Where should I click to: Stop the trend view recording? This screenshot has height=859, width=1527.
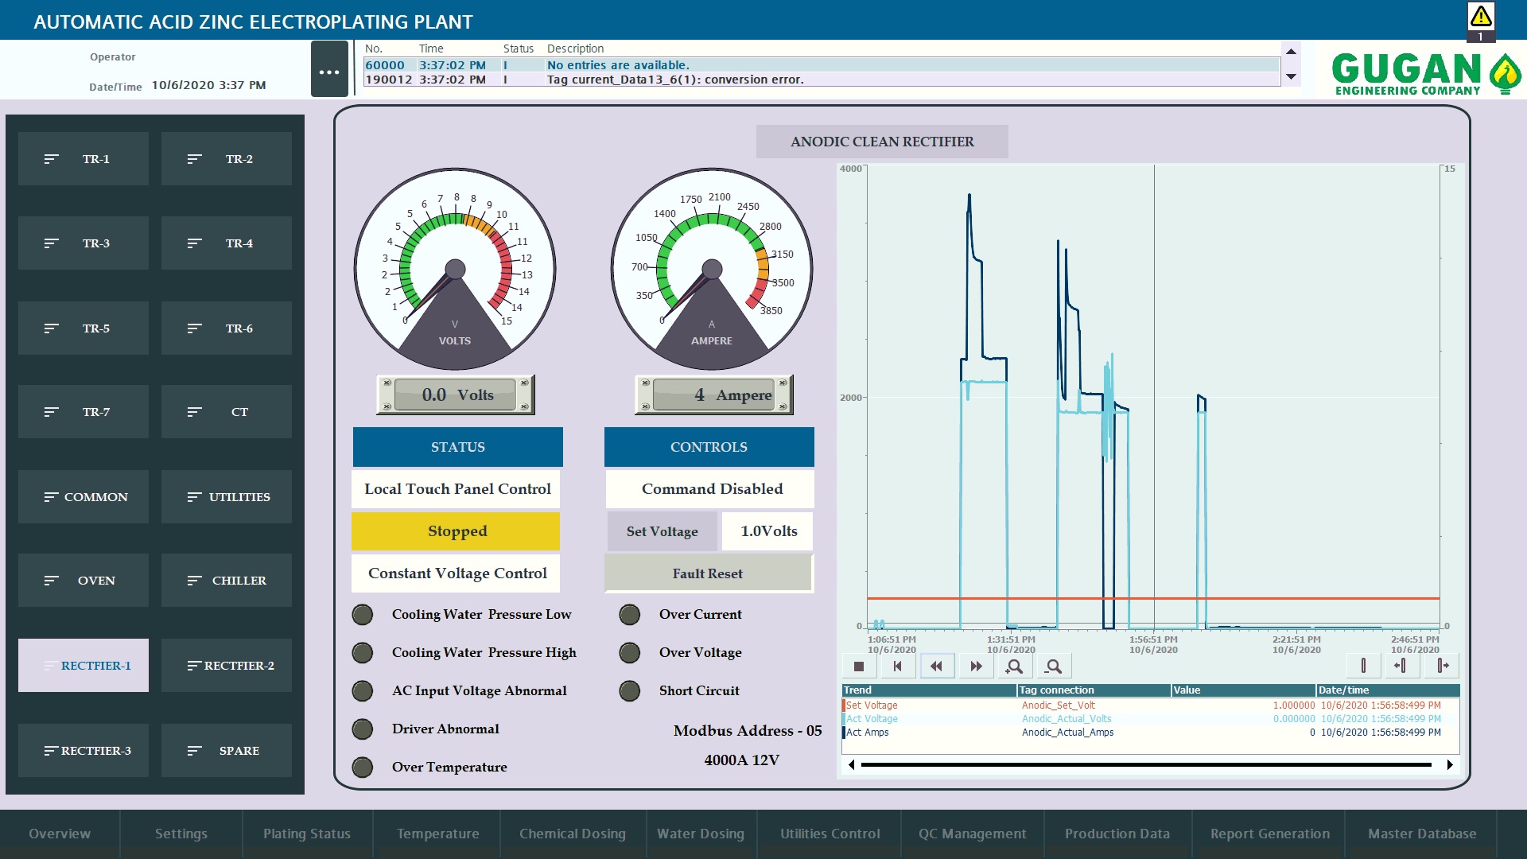858,667
